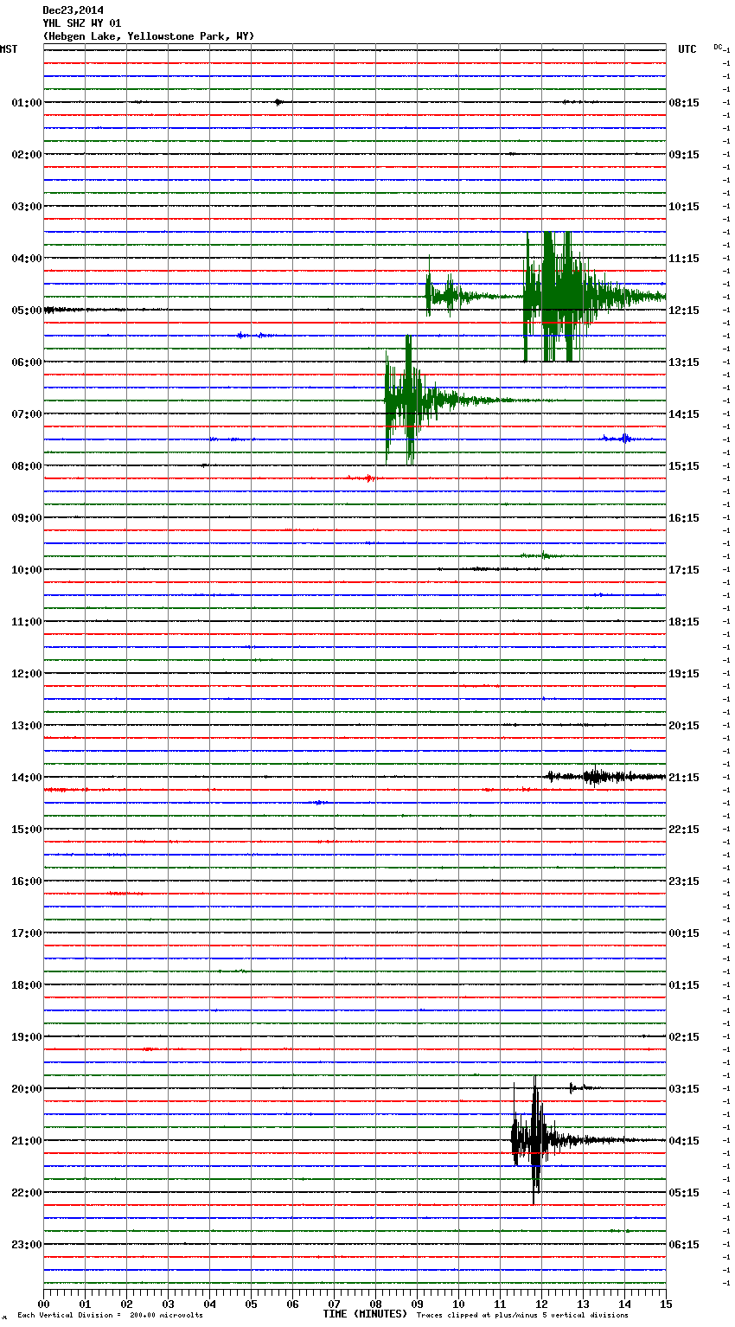Click the 14:15 UTC time label
The height and width of the screenshot is (1327, 735).
(684, 414)
